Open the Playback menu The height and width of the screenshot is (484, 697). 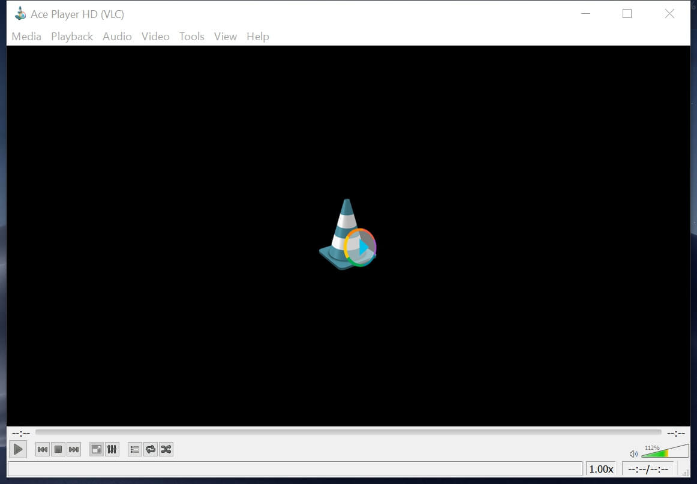(72, 37)
